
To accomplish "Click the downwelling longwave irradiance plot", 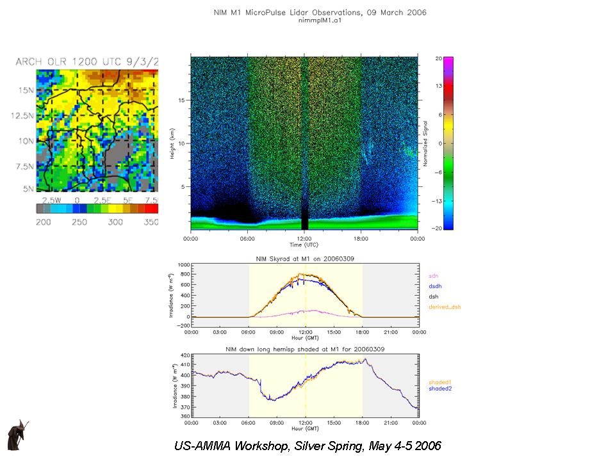I will click(x=305, y=385).
